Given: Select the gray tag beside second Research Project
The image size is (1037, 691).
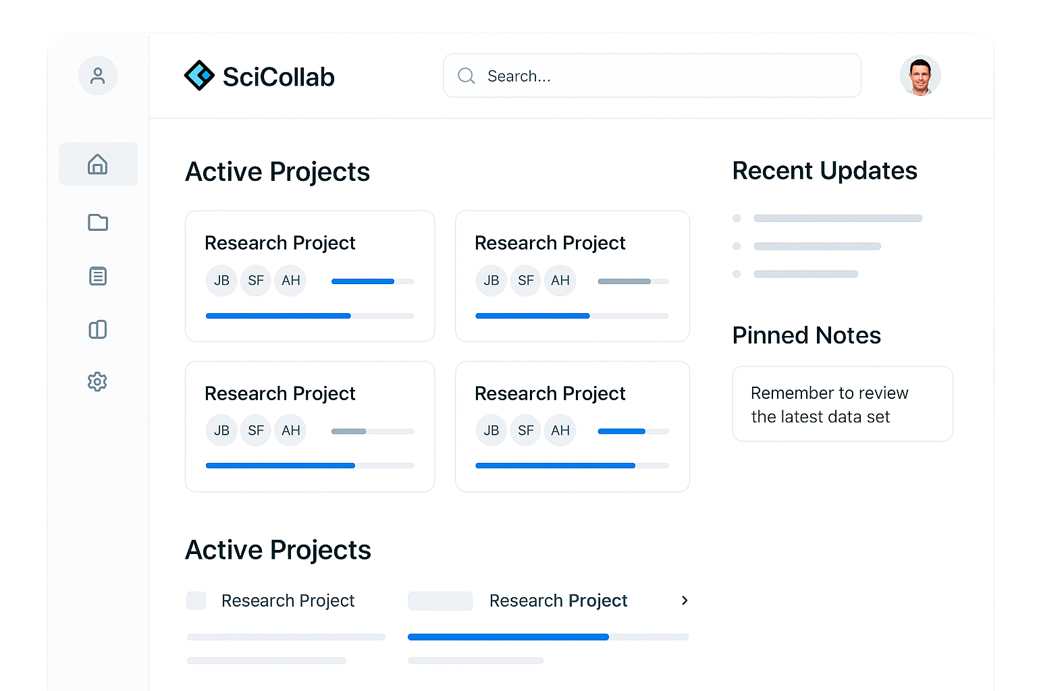Looking at the screenshot, I should (440, 601).
